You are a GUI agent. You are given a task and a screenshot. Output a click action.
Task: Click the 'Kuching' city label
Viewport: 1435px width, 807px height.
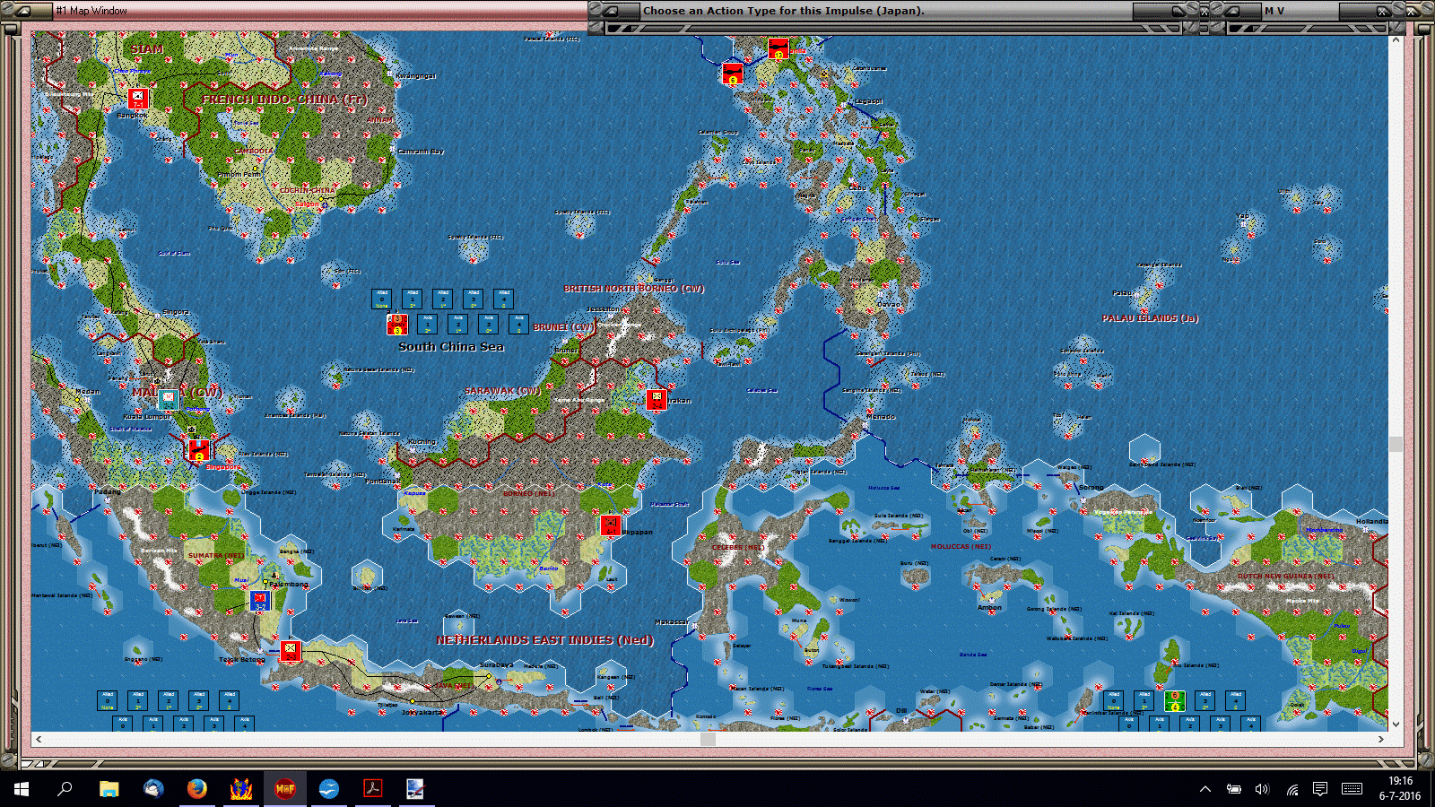[x=422, y=441]
